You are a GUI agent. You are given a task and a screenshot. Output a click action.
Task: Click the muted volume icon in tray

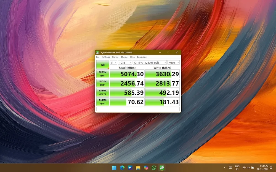pos(248,168)
